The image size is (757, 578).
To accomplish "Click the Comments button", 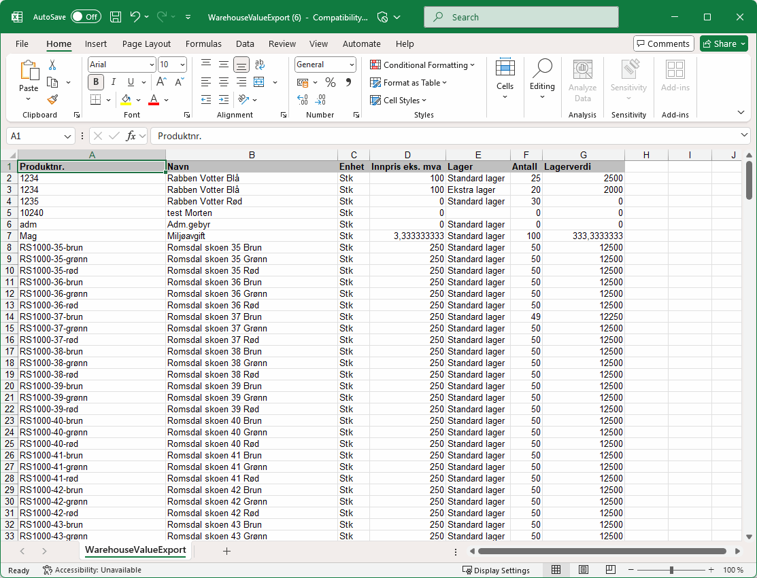I will (x=663, y=43).
